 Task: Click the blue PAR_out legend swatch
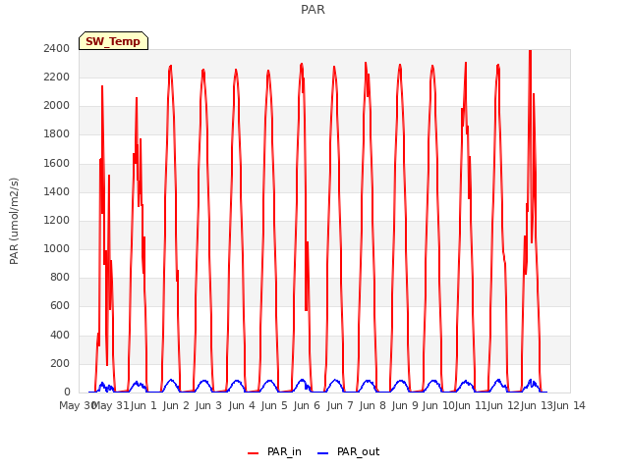[322, 453]
